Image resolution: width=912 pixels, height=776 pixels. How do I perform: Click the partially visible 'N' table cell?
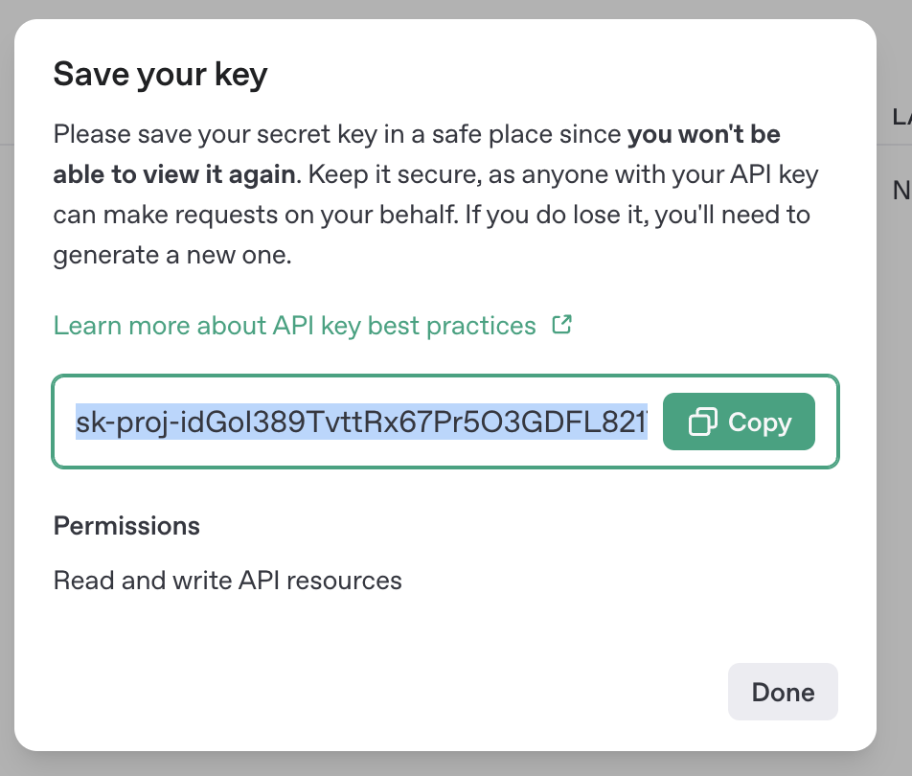[x=901, y=191]
